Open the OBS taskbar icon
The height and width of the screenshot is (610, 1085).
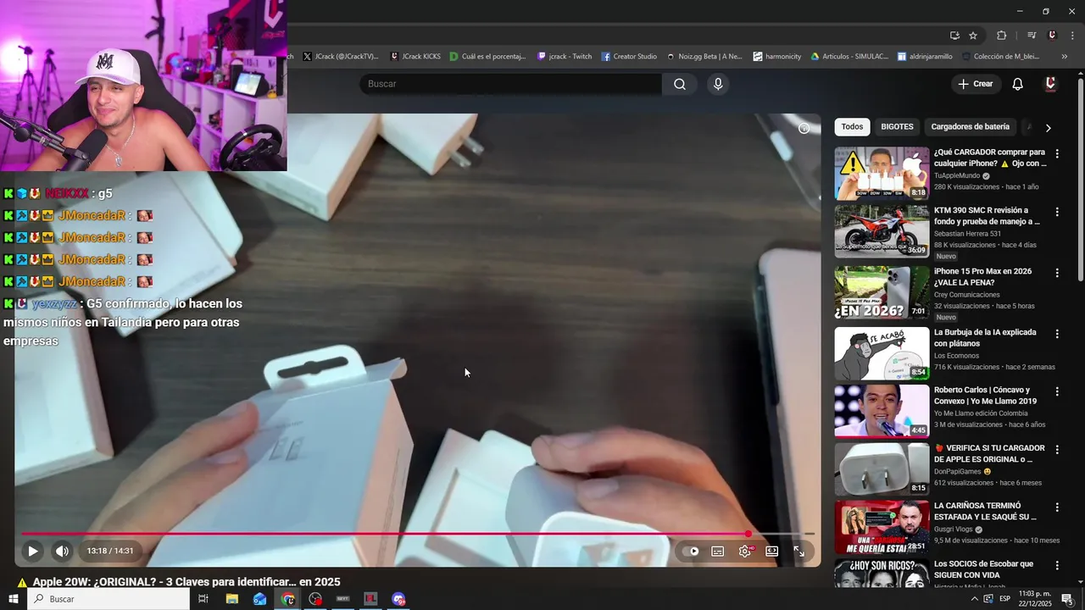pos(315,599)
